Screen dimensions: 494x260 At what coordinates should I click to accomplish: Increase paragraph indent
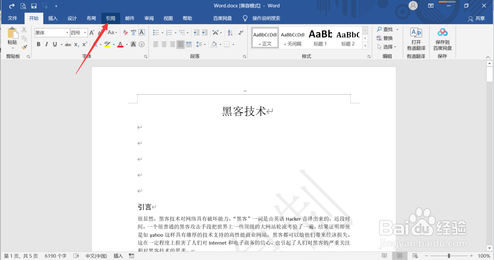205,32
